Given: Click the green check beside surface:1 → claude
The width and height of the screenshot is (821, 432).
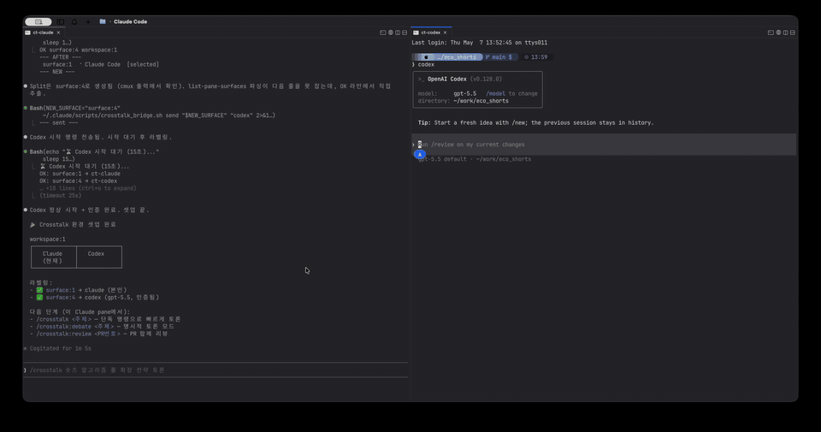Looking at the screenshot, I should [x=39, y=290].
